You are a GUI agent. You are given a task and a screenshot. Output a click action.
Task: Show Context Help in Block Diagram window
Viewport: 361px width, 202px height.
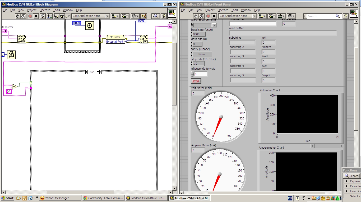[x=164, y=16]
